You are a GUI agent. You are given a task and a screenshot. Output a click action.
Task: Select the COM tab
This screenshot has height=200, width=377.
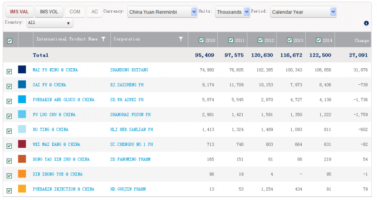click(x=75, y=12)
